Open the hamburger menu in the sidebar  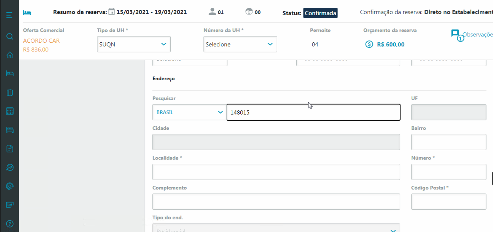coord(9,15)
